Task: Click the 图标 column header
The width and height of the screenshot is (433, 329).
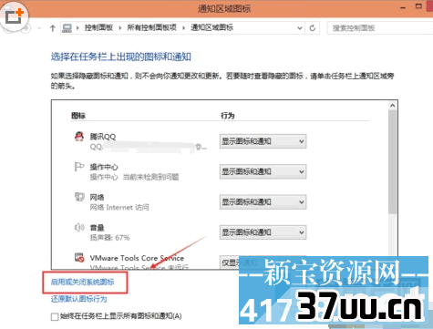Action: [x=78, y=116]
